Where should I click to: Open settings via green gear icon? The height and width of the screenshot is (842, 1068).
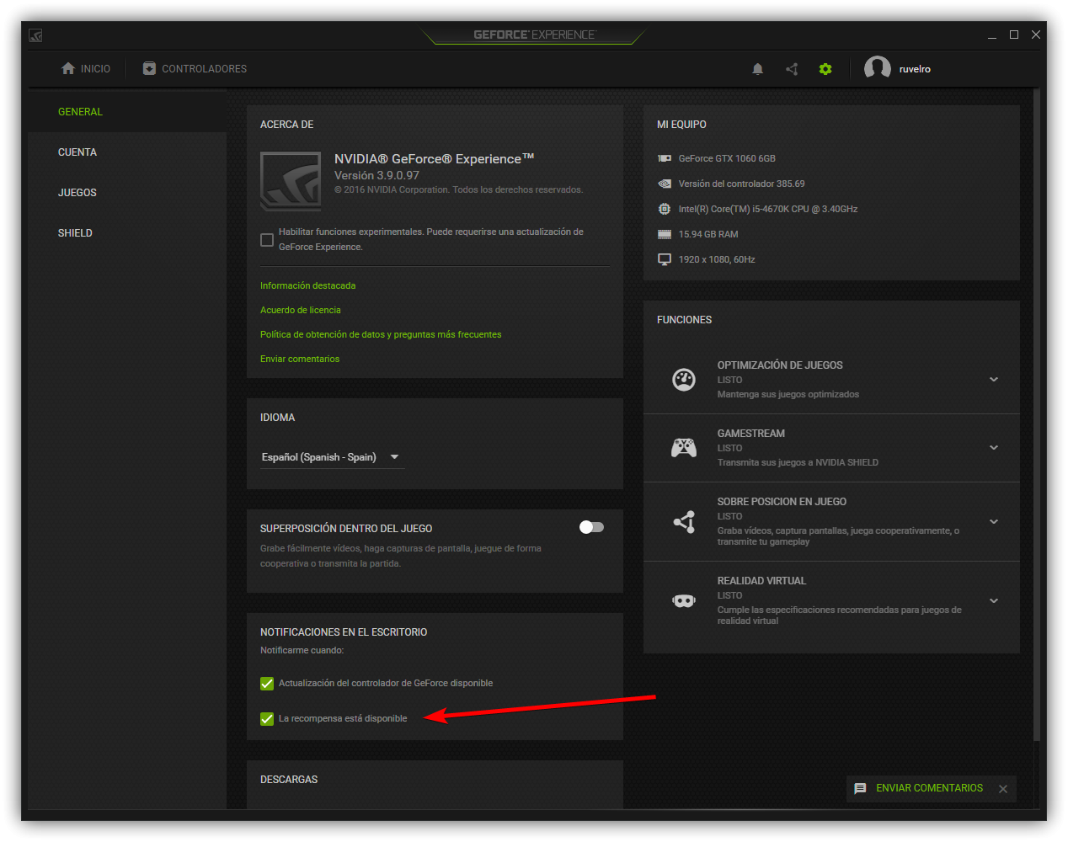click(825, 69)
